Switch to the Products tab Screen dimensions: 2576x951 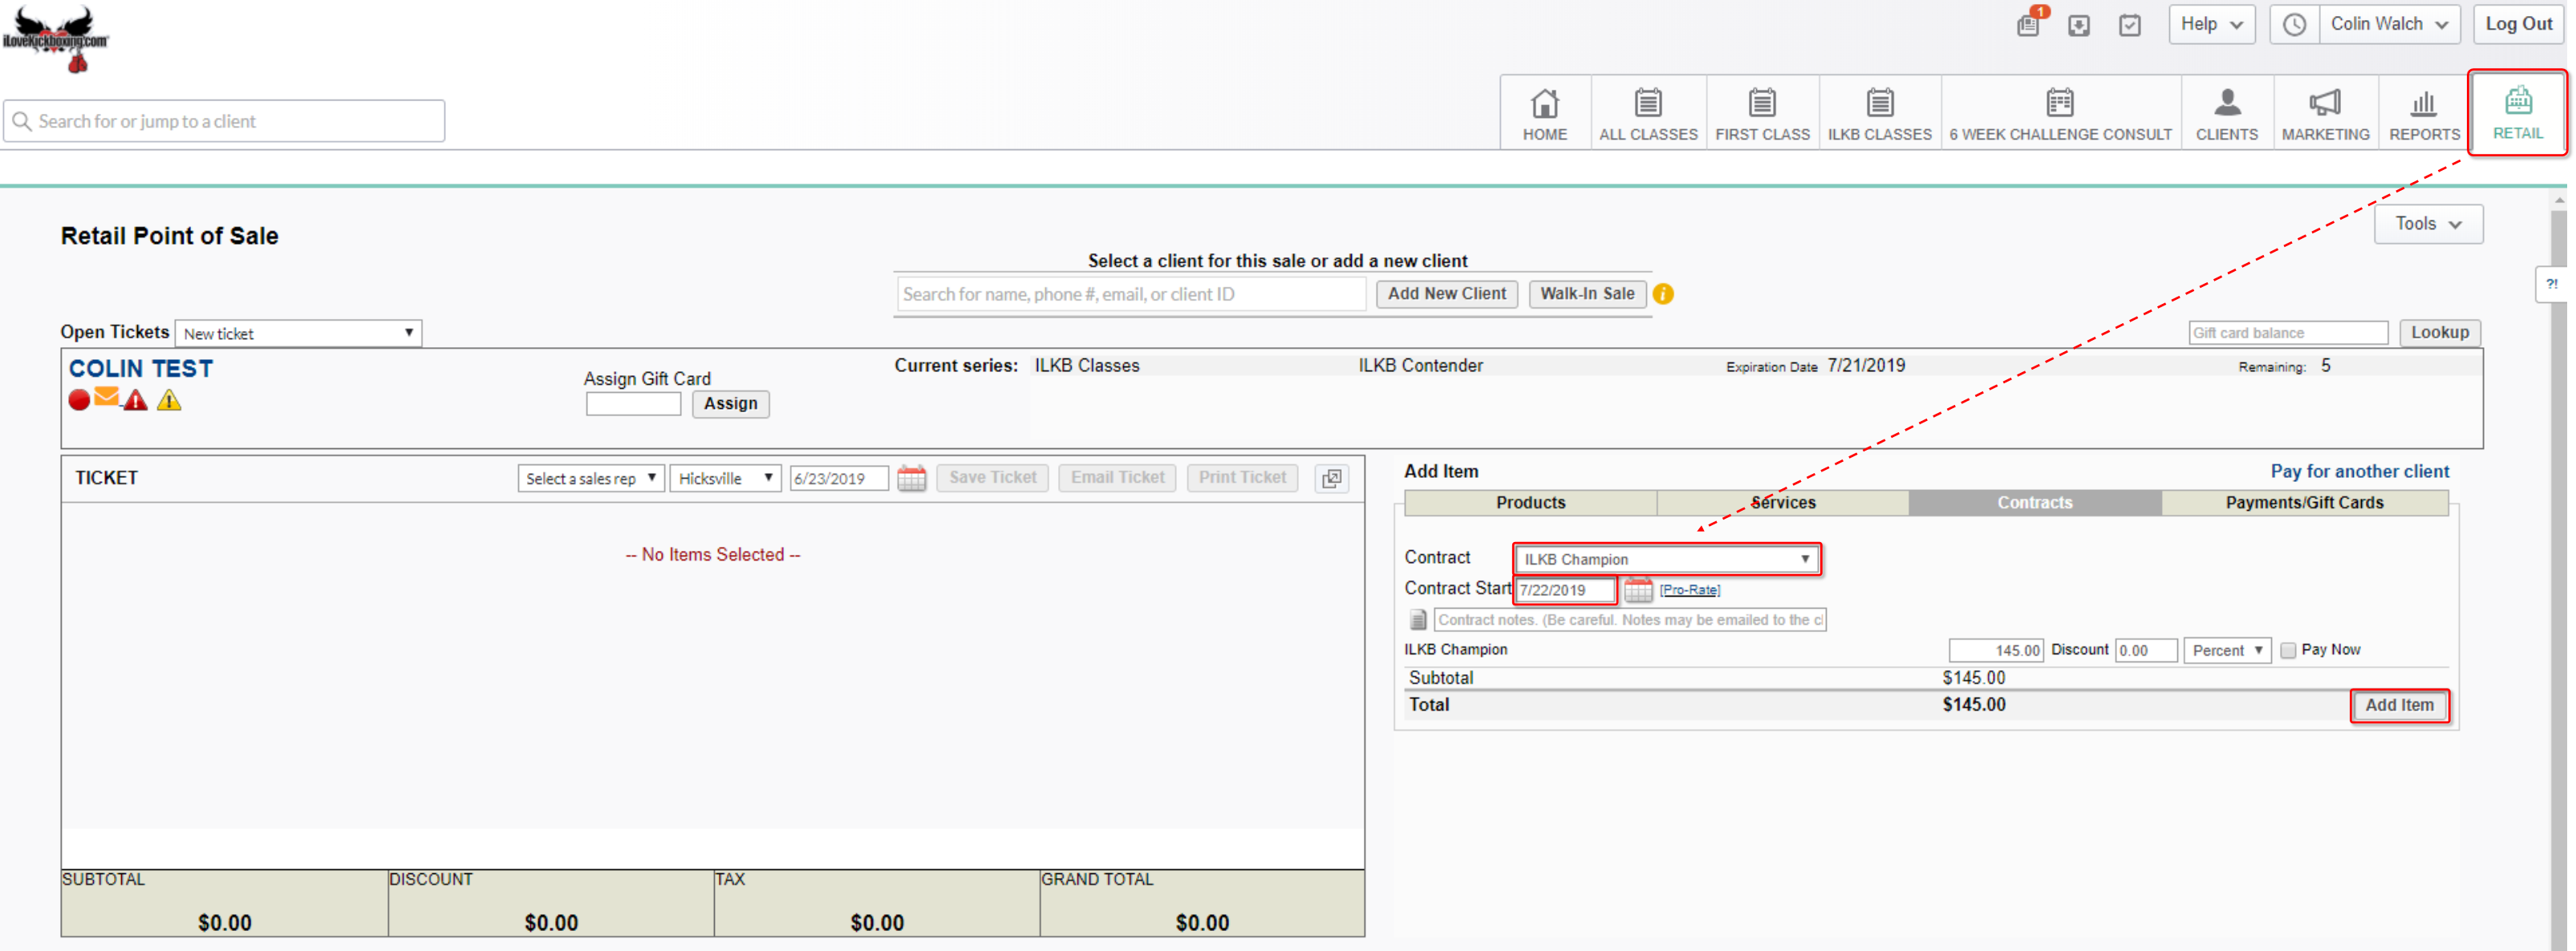click(1530, 503)
